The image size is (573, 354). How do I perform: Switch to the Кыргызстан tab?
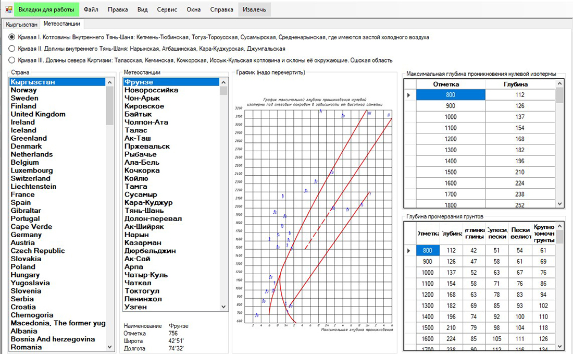pos(22,25)
